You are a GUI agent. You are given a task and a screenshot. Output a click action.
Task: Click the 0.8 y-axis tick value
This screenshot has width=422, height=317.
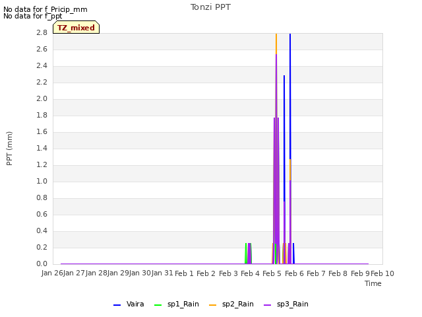42,197
